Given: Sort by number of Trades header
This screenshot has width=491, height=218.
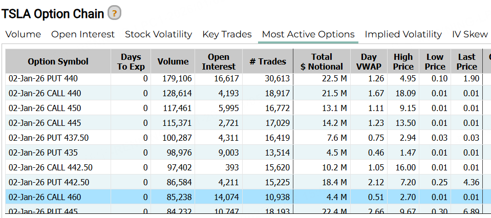Looking at the screenshot, I should coord(267,61).
